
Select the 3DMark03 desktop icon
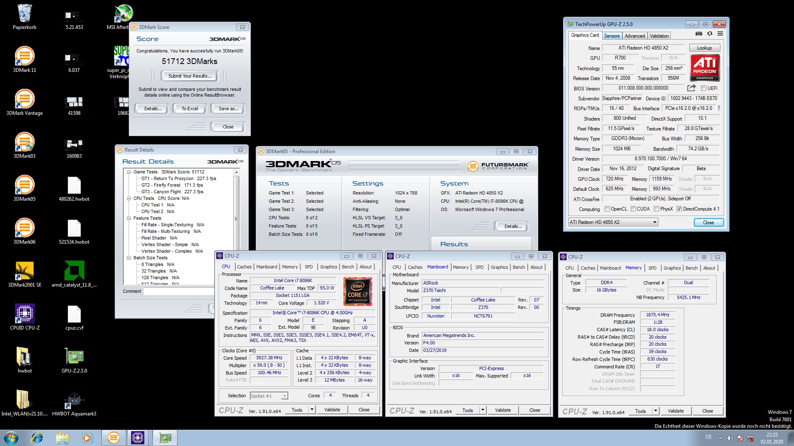point(24,146)
